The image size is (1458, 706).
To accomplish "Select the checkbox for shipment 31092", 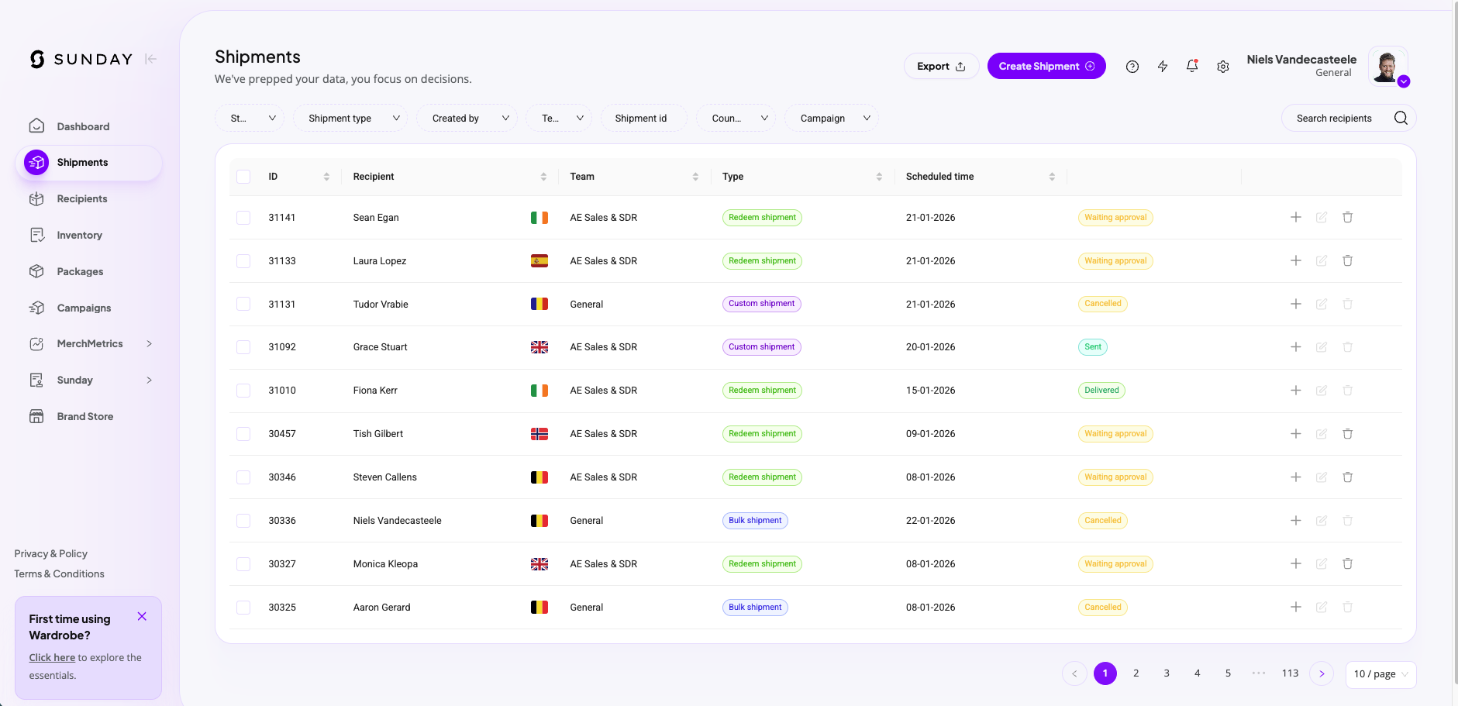I will 243,347.
